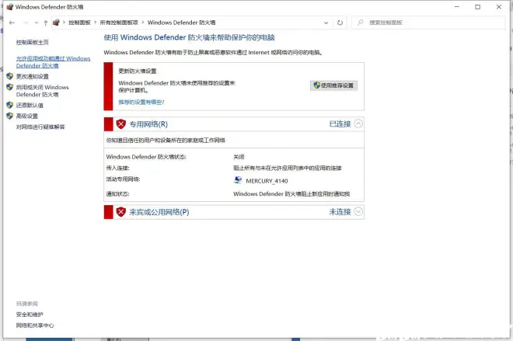Select Windows Defender 防火墙 breadcrumb
Viewport: 513px width, 341px height.
click(182, 23)
